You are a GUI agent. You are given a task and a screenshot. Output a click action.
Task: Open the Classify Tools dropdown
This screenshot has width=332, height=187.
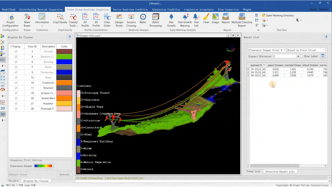[73, 21]
